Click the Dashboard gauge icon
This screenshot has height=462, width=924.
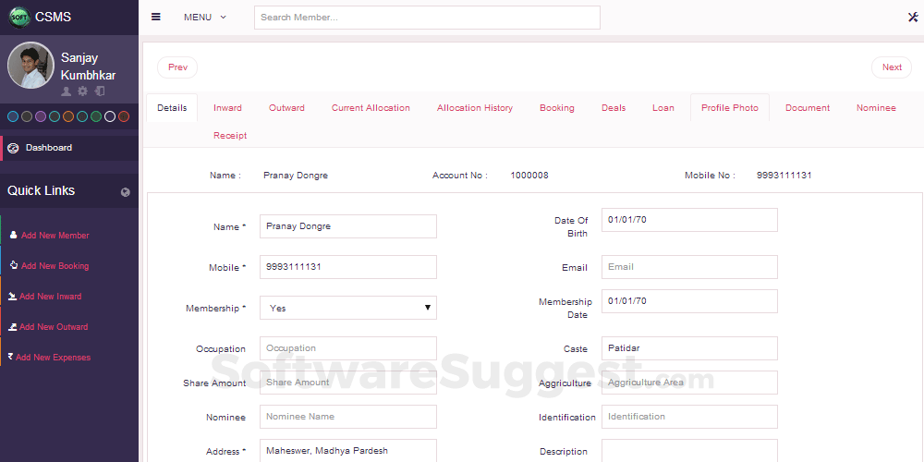click(13, 148)
